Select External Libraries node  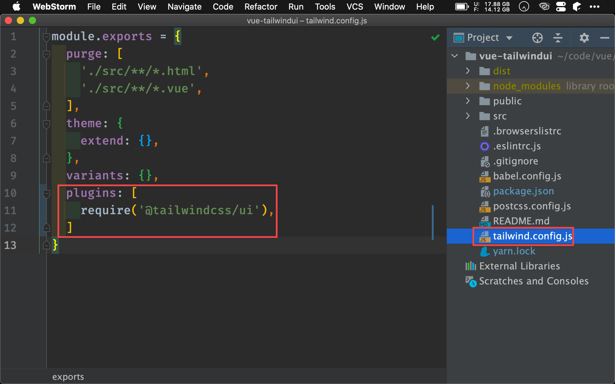[520, 266]
